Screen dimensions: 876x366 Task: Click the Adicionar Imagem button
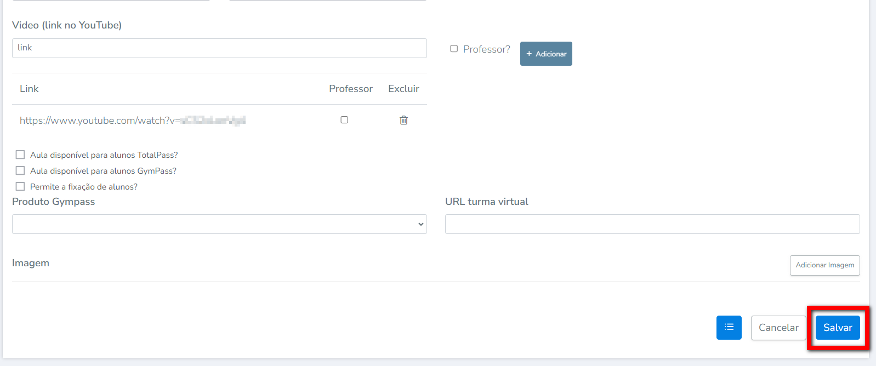(824, 265)
